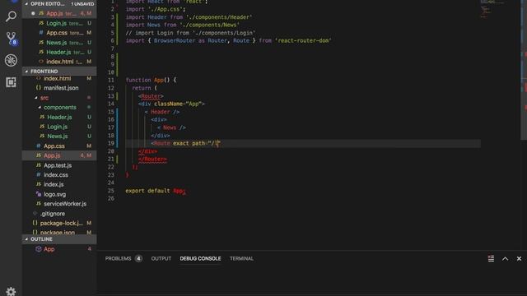
Task: Click 'function App()' declaration line
Action: pyautogui.click(x=151, y=81)
